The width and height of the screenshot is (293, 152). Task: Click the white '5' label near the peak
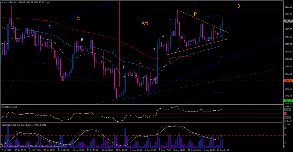click(170, 19)
